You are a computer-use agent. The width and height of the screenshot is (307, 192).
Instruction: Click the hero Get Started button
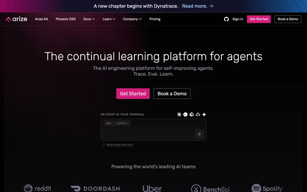point(133,94)
